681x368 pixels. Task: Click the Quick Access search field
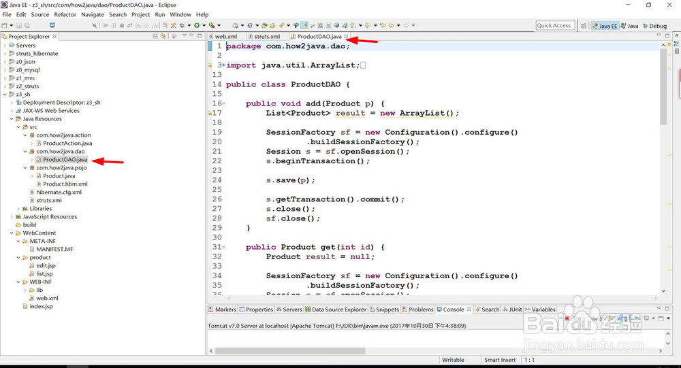[555, 26]
